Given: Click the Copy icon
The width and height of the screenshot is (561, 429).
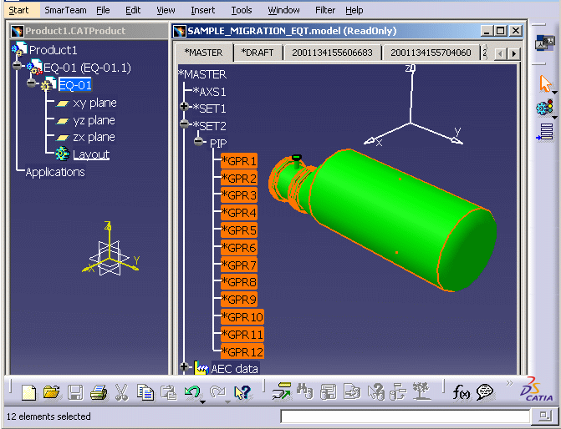Looking at the screenshot, I should pyautogui.click(x=145, y=392).
